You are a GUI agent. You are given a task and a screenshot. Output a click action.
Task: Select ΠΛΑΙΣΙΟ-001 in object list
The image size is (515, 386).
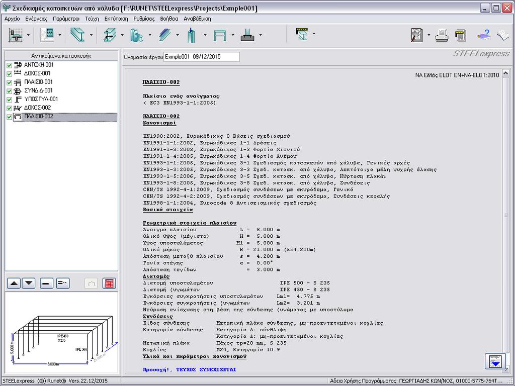click(38, 82)
